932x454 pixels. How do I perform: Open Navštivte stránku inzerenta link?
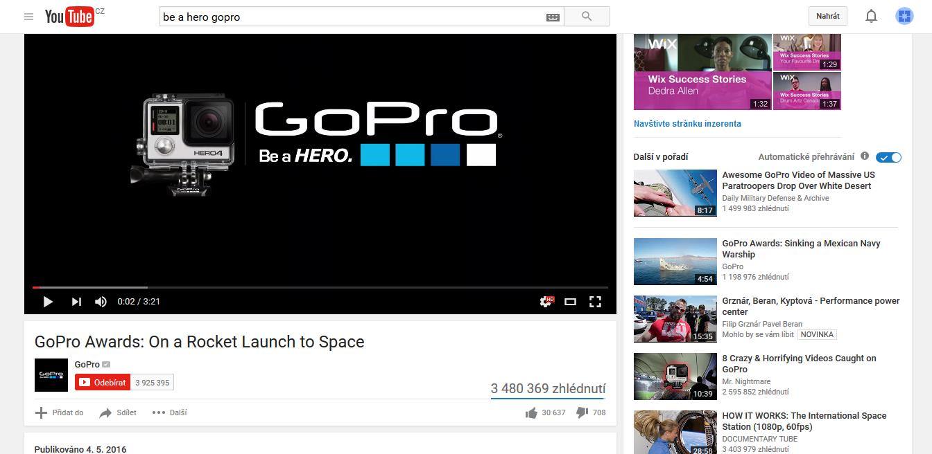[687, 124]
